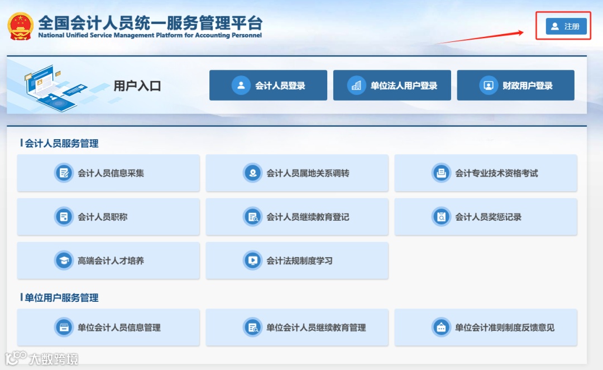The image size is (603, 370).
Task: Open 单位会计人员继续教育管理 service card
Action: (297, 328)
